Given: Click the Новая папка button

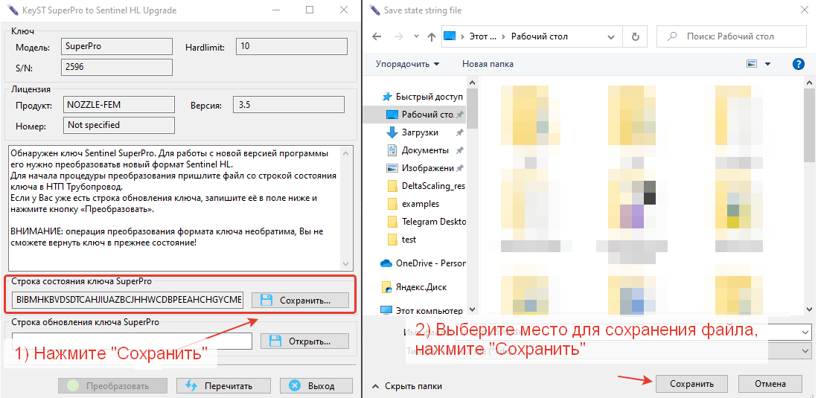Looking at the screenshot, I should coord(488,64).
